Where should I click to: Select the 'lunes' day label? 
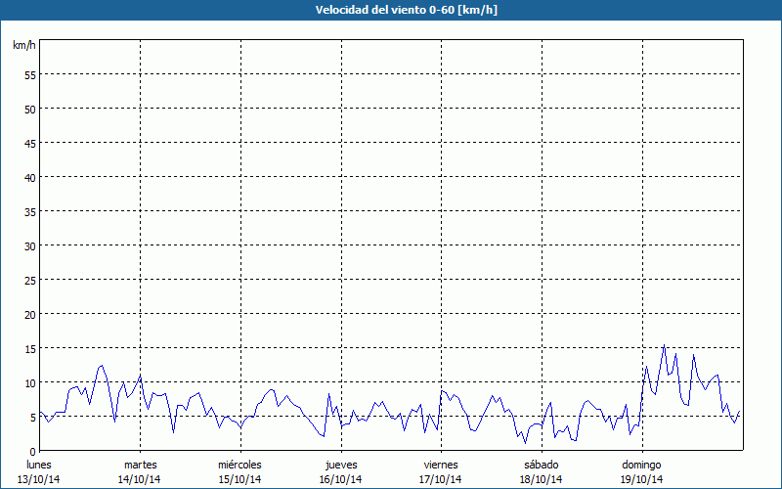[x=39, y=465]
